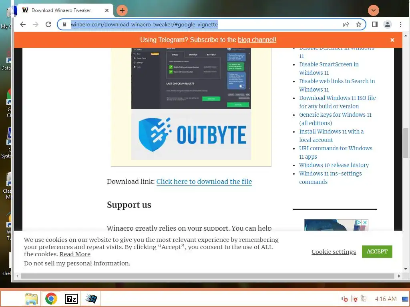Accept cookies with ACCEPT button
This screenshot has height=307, width=410.
coord(377,252)
